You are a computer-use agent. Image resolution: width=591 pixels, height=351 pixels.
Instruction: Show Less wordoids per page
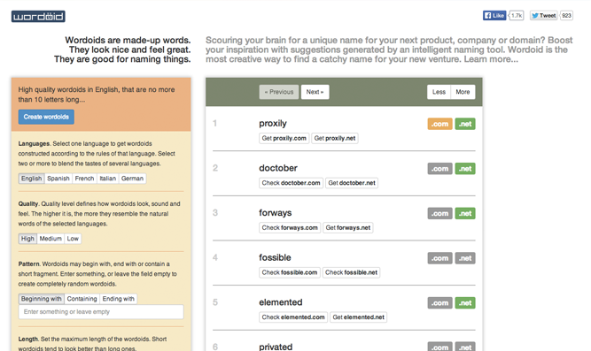[439, 92]
